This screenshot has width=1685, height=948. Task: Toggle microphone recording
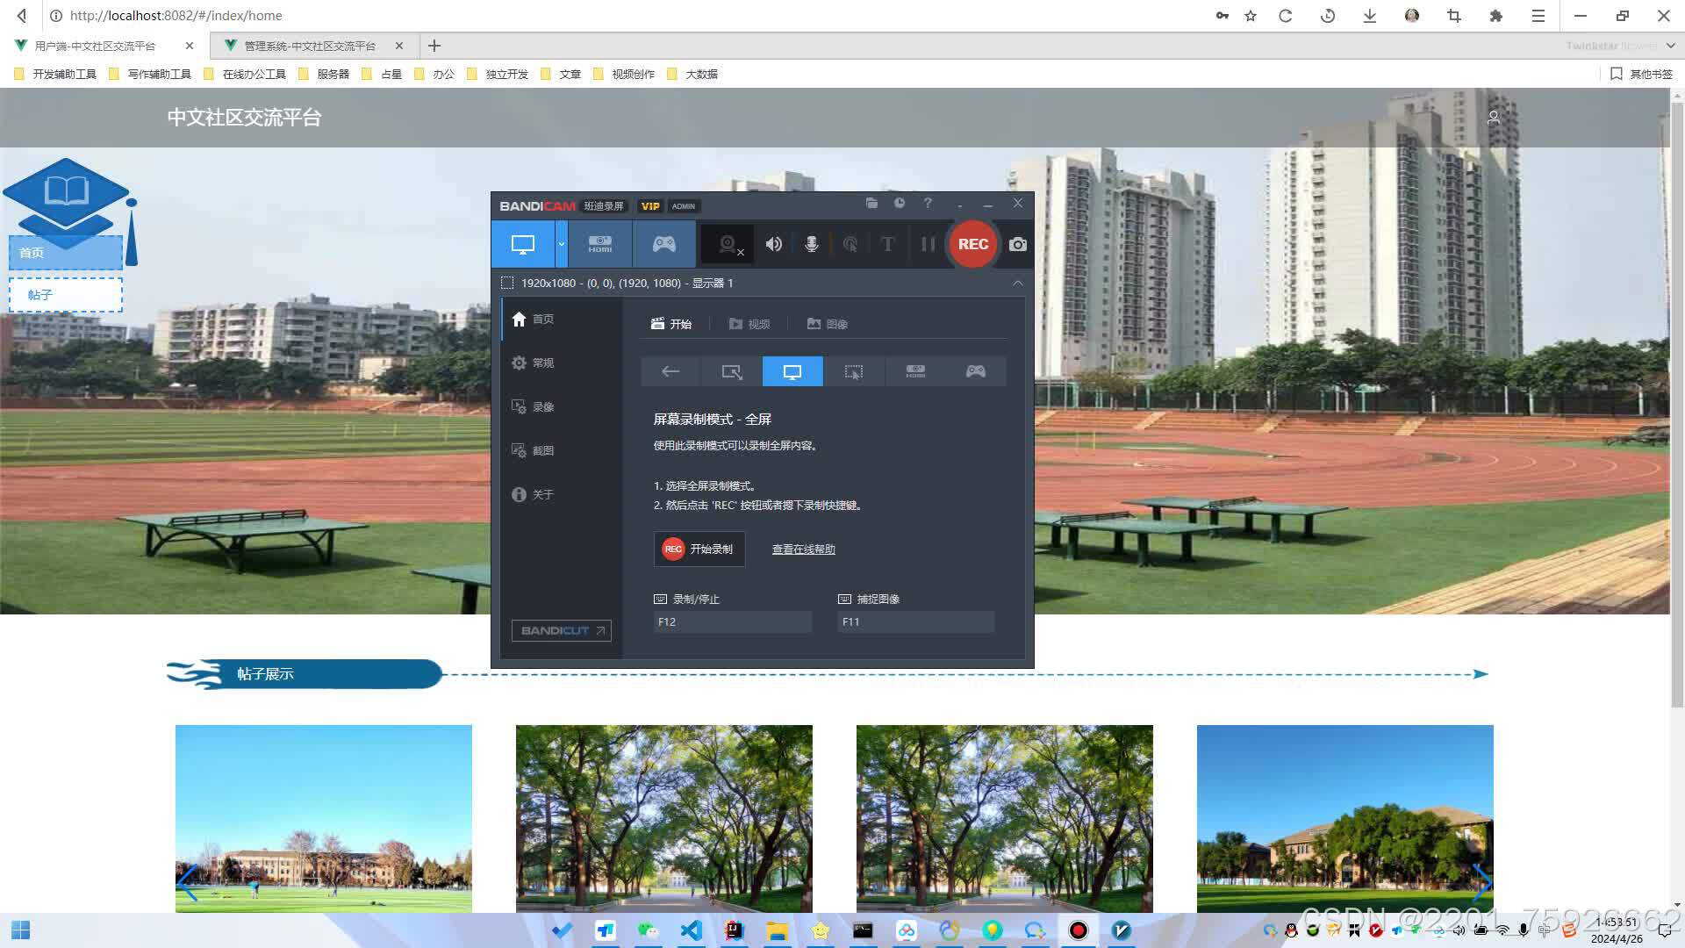click(x=812, y=244)
